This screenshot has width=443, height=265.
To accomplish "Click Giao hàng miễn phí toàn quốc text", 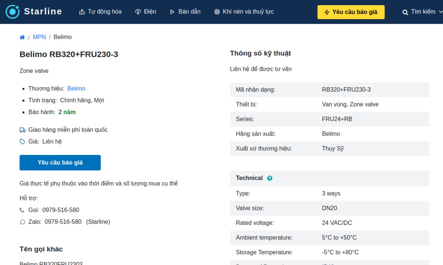I will 68,130.
